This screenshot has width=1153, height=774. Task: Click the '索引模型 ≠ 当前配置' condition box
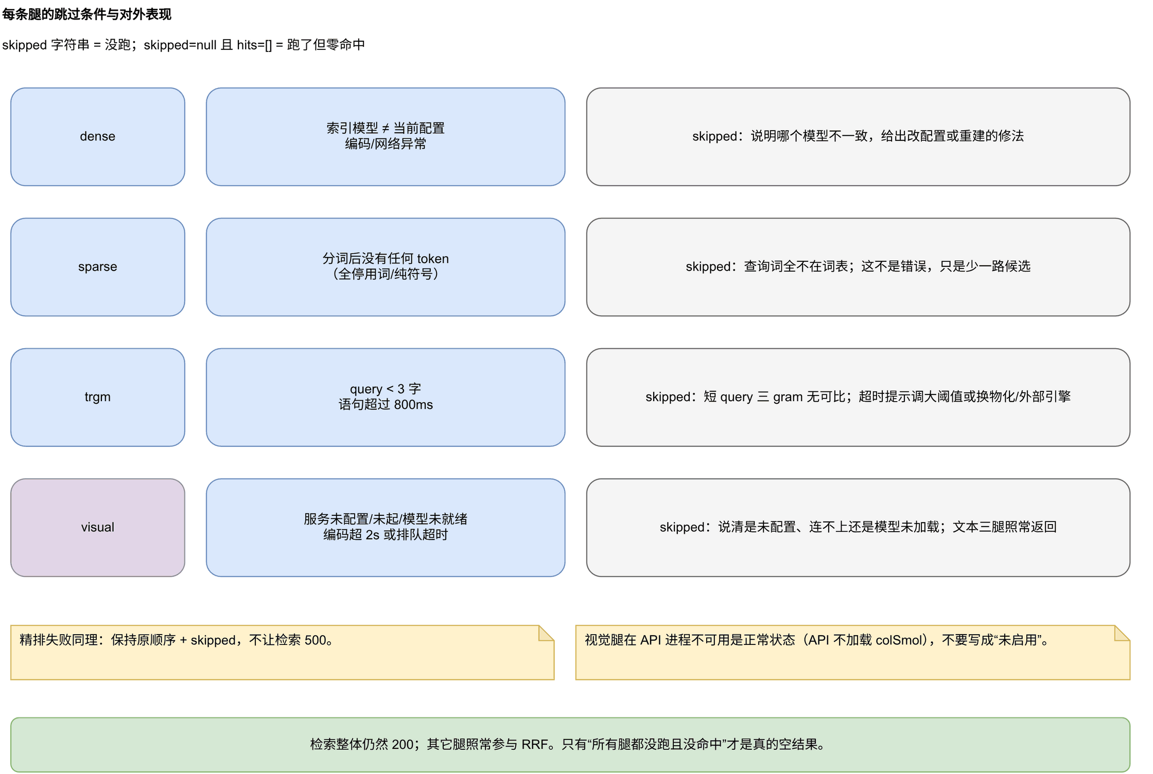click(386, 136)
